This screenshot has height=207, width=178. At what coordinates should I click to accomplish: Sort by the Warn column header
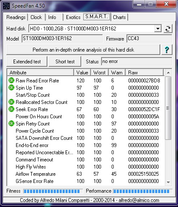pos(117,73)
